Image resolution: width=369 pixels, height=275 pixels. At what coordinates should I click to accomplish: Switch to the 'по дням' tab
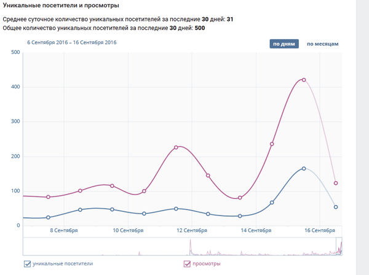click(x=284, y=44)
